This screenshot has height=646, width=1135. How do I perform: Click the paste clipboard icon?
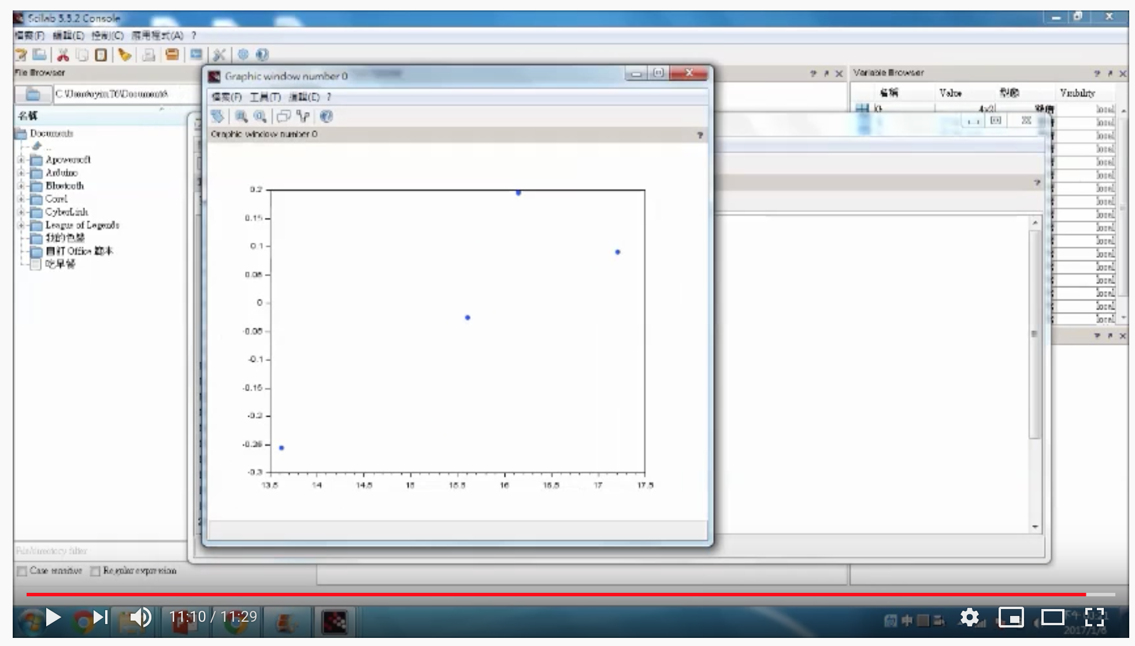(x=101, y=55)
